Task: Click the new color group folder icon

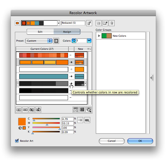Action: tap(105, 23)
